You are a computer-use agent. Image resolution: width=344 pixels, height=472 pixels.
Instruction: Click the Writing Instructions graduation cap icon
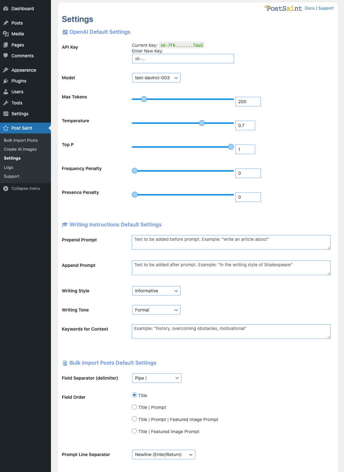pos(65,225)
